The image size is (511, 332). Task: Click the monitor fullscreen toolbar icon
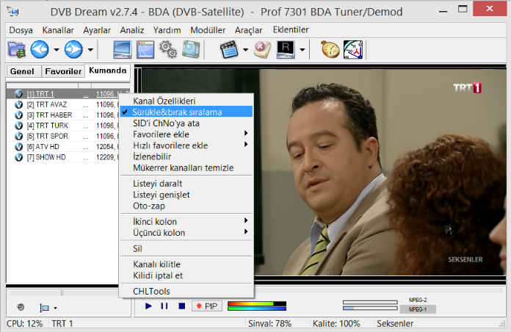pyautogui.click(x=122, y=50)
